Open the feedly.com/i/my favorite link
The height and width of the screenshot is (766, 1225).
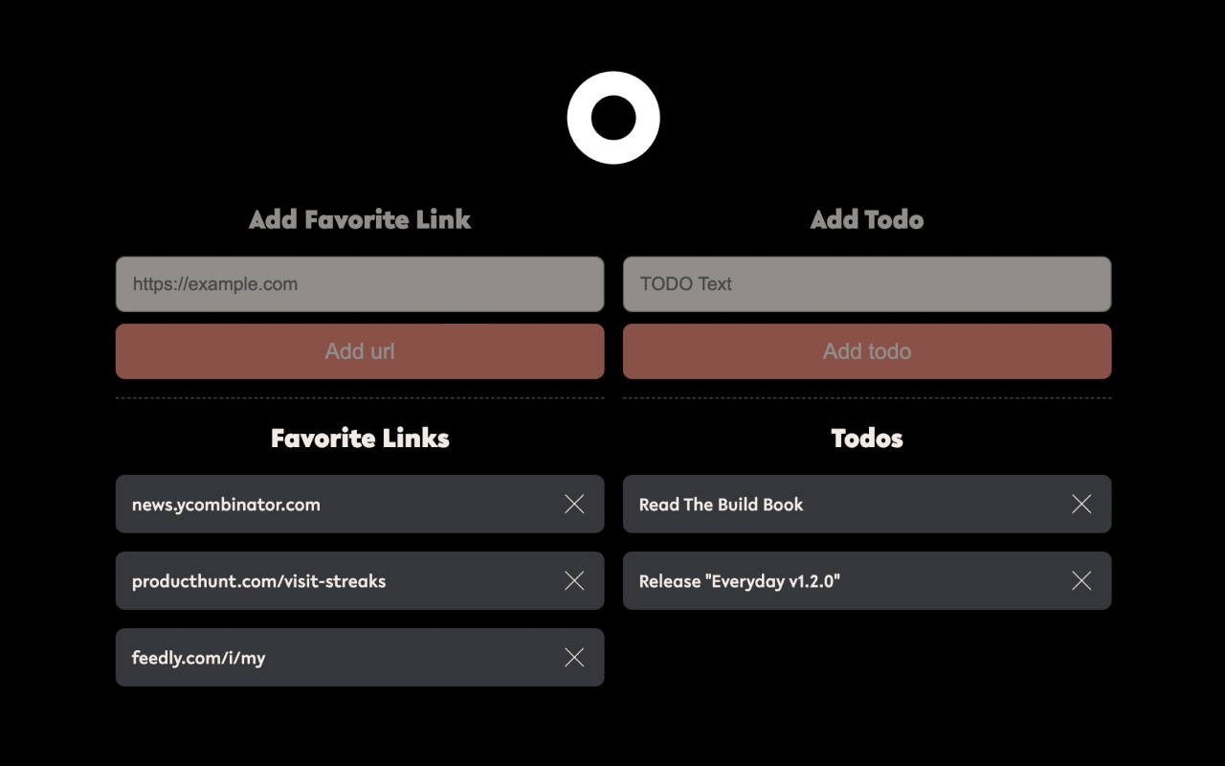pos(199,657)
